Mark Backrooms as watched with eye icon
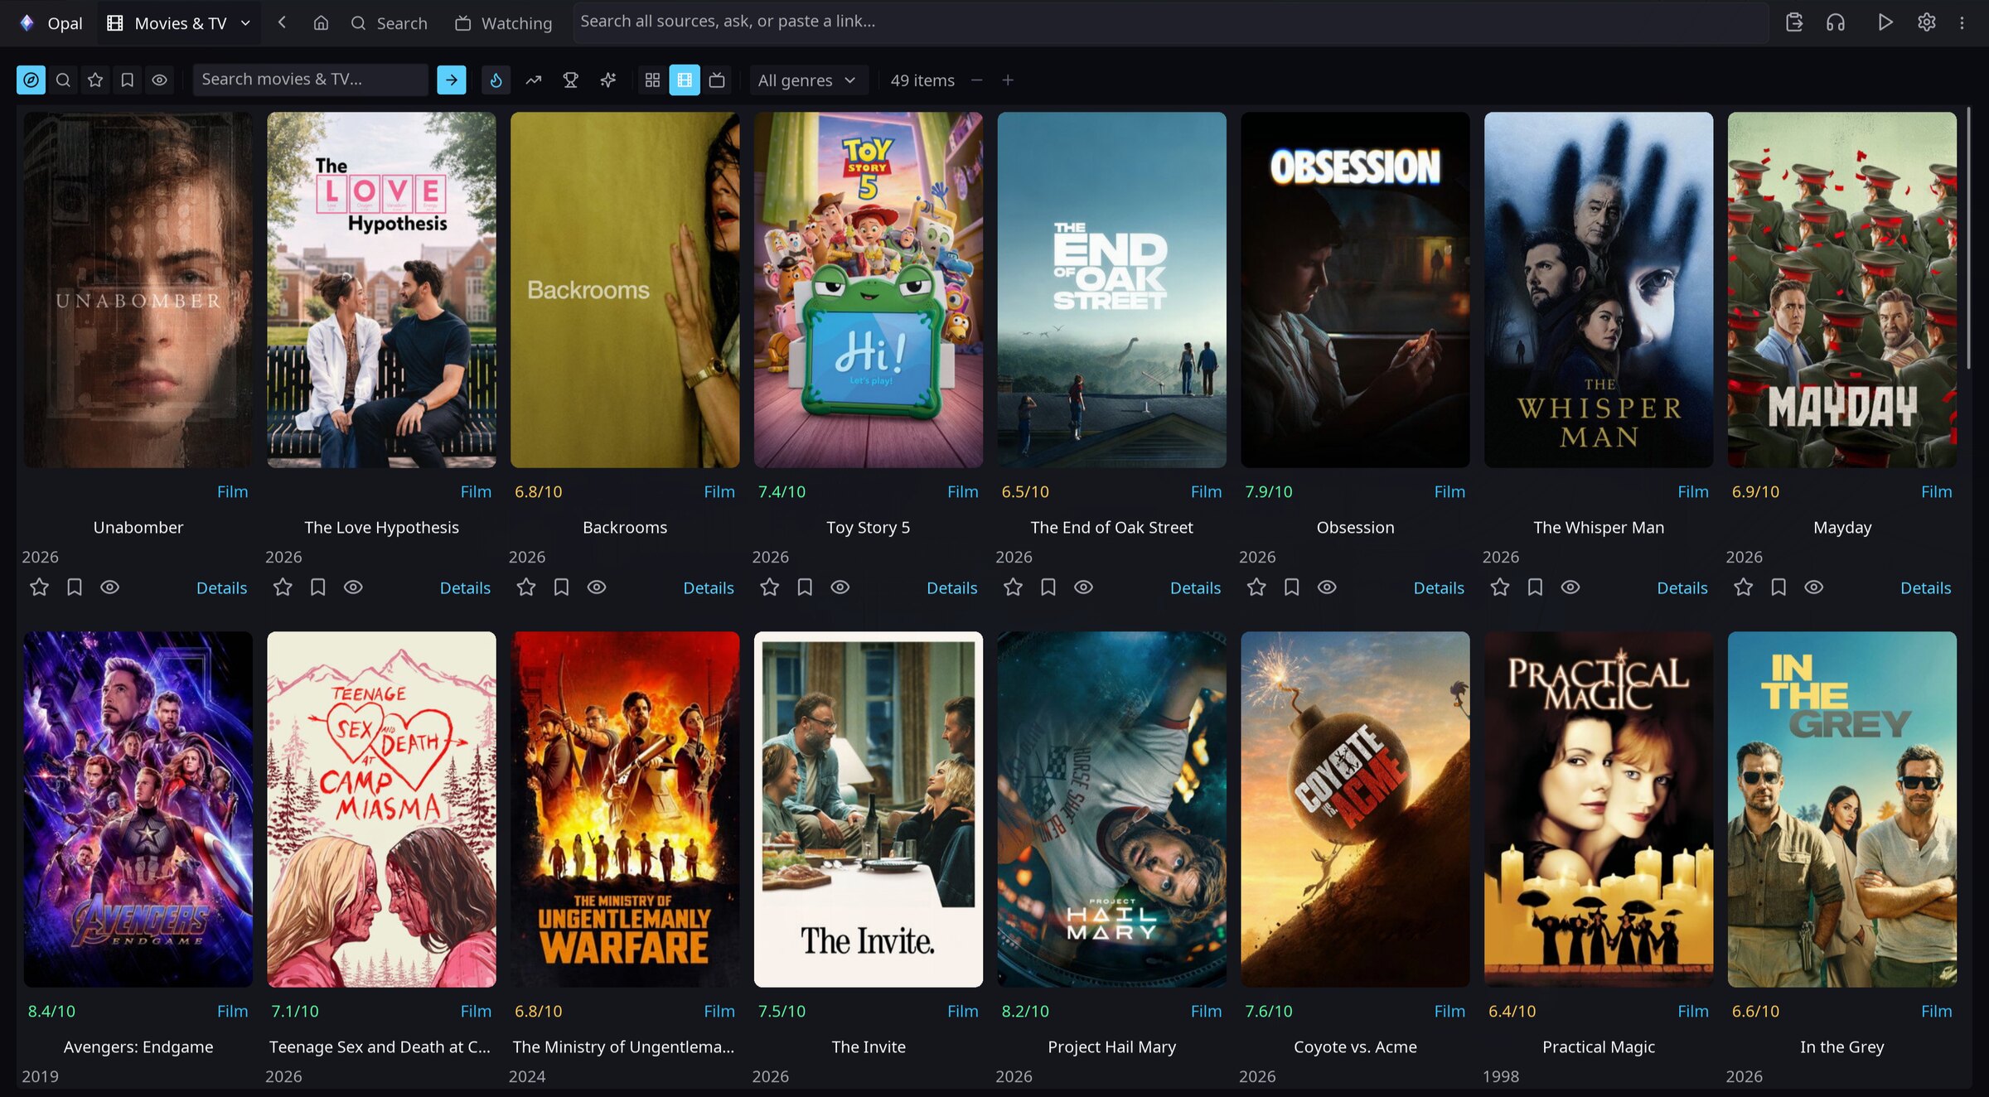Screen dimensions: 1989x1097 pos(597,587)
